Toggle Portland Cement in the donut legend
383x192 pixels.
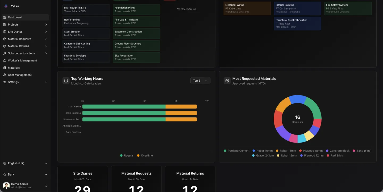236,151
